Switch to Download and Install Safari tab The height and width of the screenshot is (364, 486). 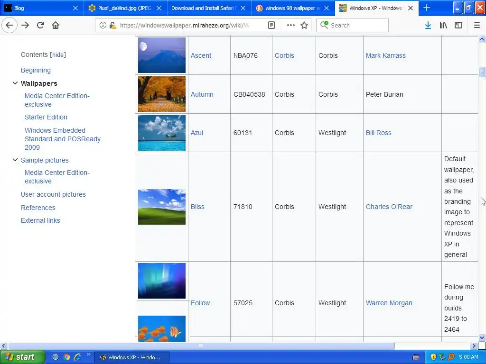(x=209, y=8)
